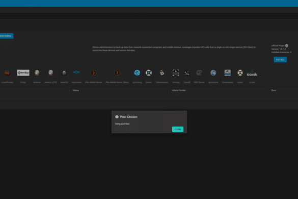Choose the BRU Server plugin icon
Image resolution: width=298 pixels, height=199 pixels.
pyautogui.click(x=199, y=73)
